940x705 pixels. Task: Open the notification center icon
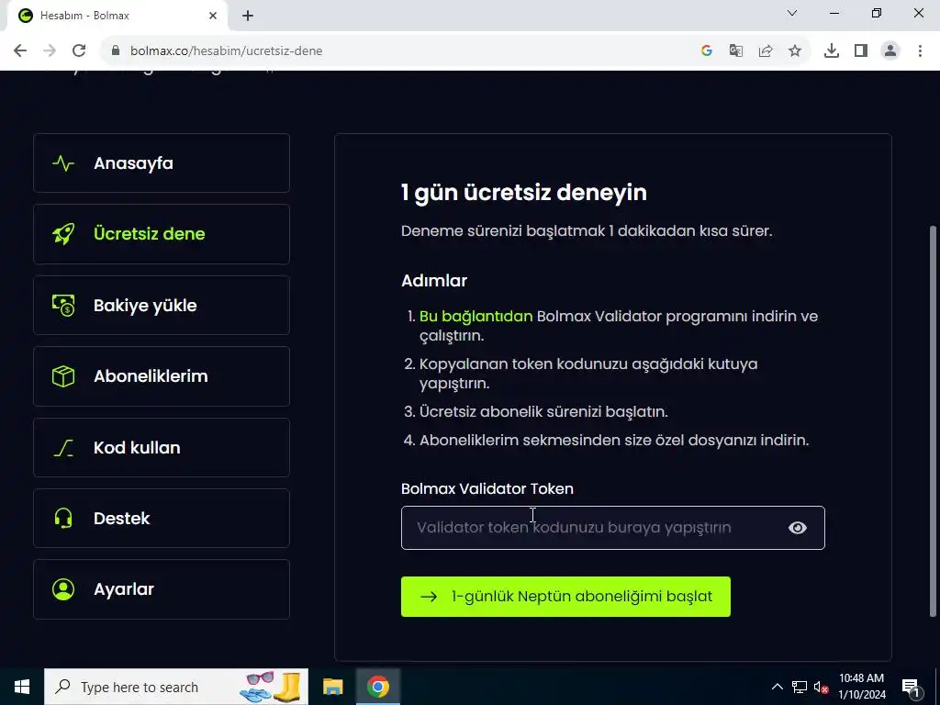click(x=911, y=687)
